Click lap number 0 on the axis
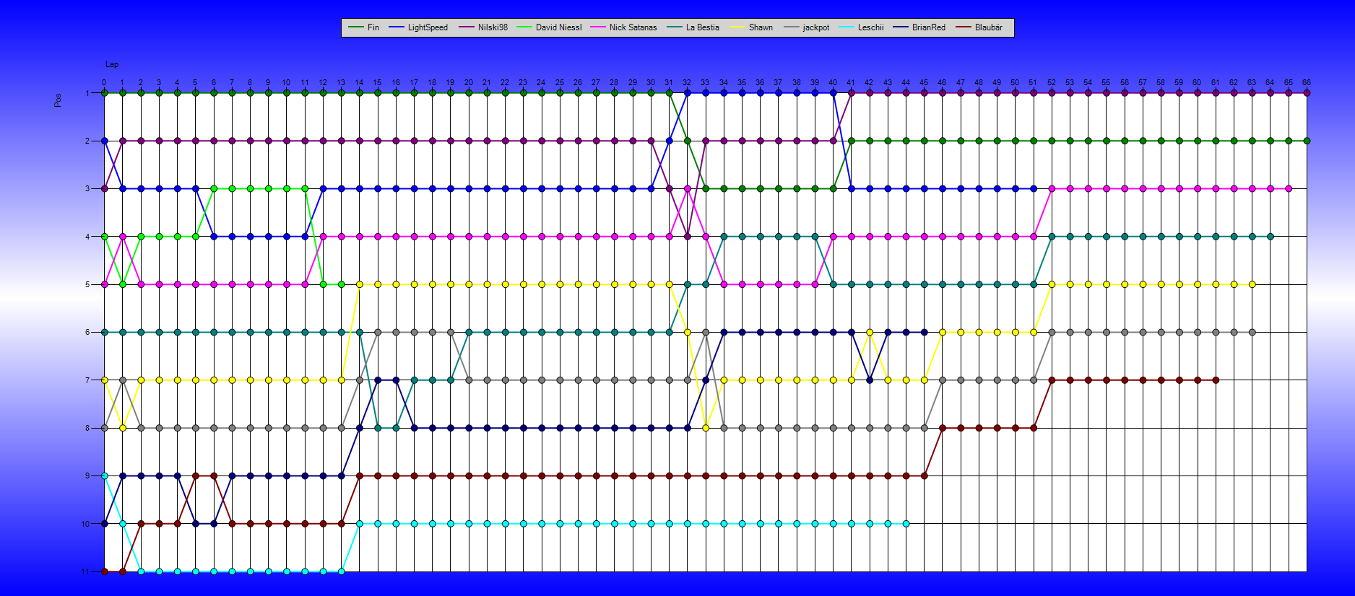 click(104, 82)
